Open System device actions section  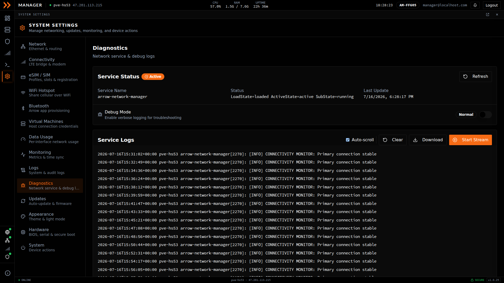(x=50, y=247)
